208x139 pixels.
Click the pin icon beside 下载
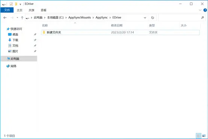[x=35, y=40]
